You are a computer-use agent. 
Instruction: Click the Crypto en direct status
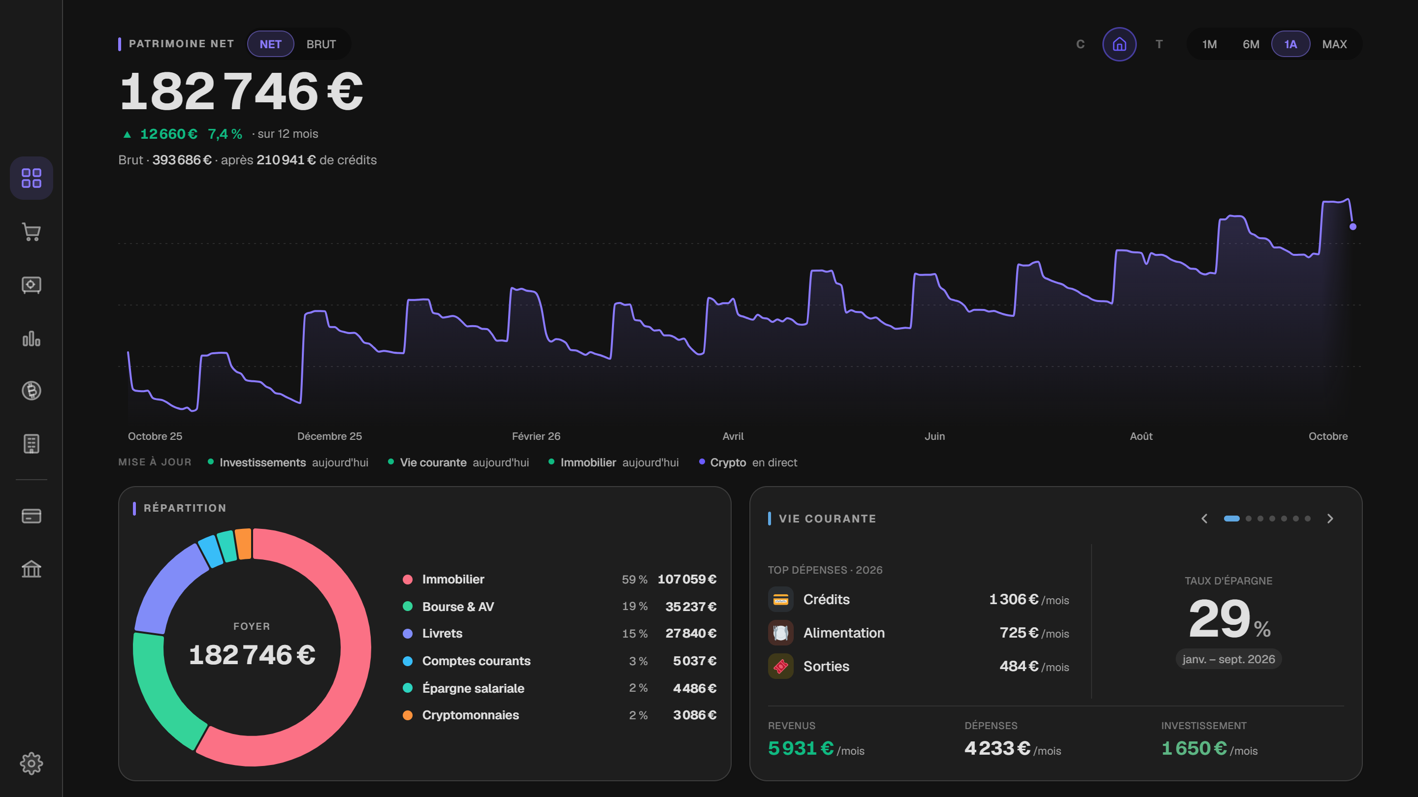click(x=748, y=462)
